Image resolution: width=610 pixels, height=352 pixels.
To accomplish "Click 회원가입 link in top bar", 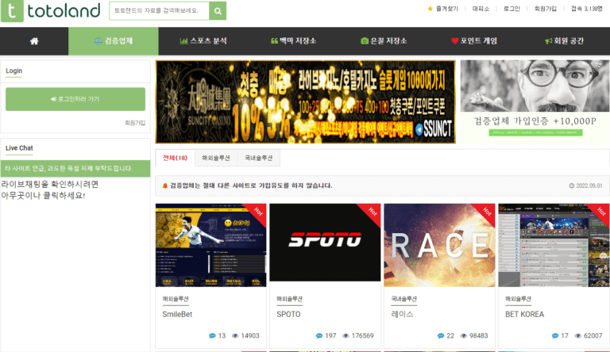I will (x=546, y=9).
